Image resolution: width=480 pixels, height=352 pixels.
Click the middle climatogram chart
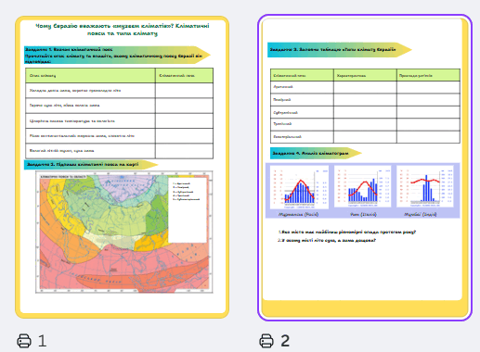(363, 187)
